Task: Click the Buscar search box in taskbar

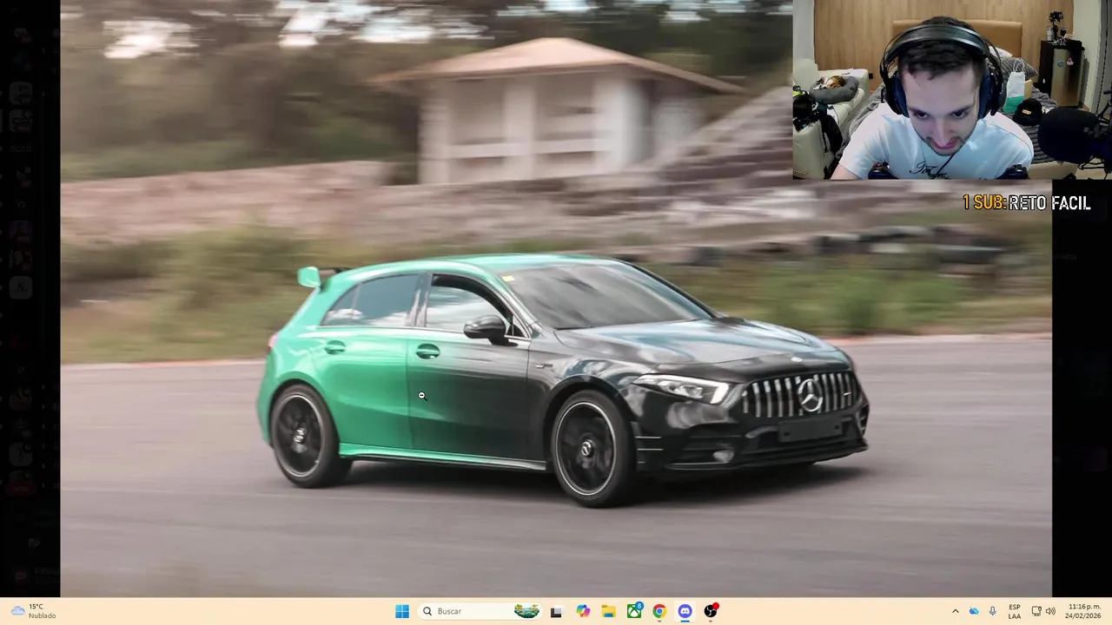Action: [480, 611]
